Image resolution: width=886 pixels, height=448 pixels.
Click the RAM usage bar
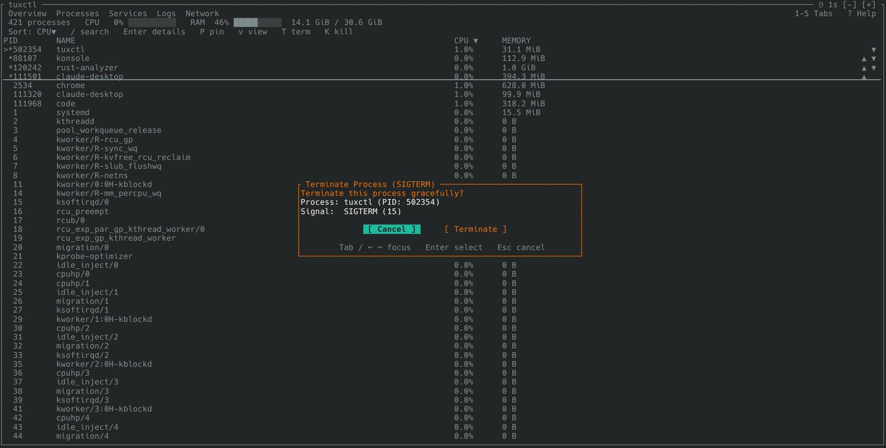point(257,22)
